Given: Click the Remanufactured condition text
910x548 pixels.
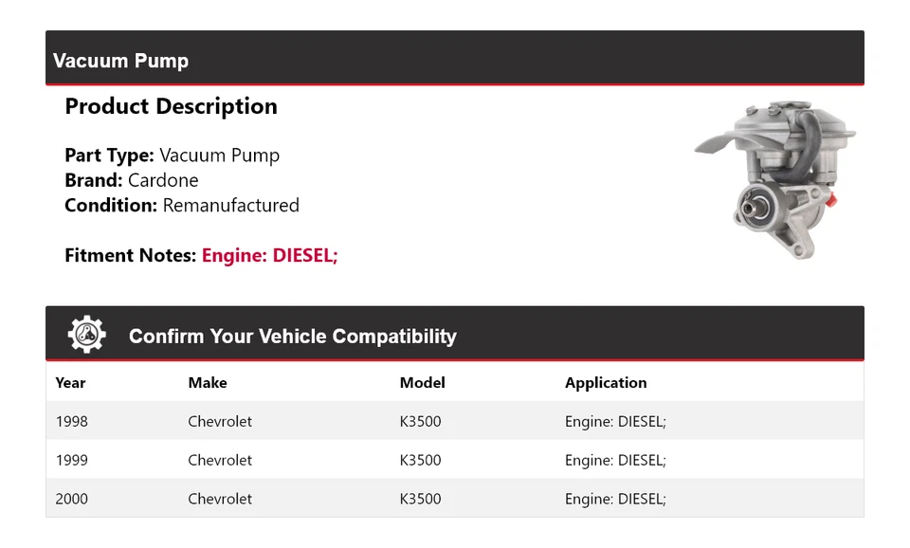Looking at the screenshot, I should point(230,205).
